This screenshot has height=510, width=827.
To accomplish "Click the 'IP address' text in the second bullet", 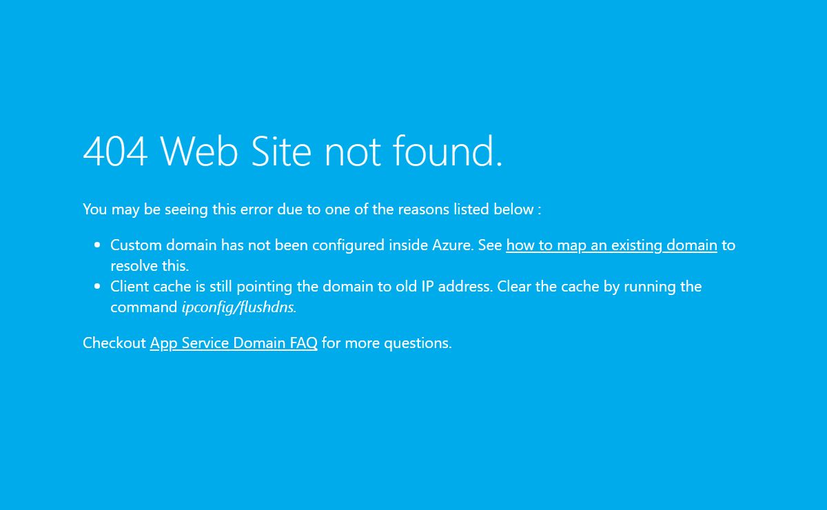I will tap(456, 287).
